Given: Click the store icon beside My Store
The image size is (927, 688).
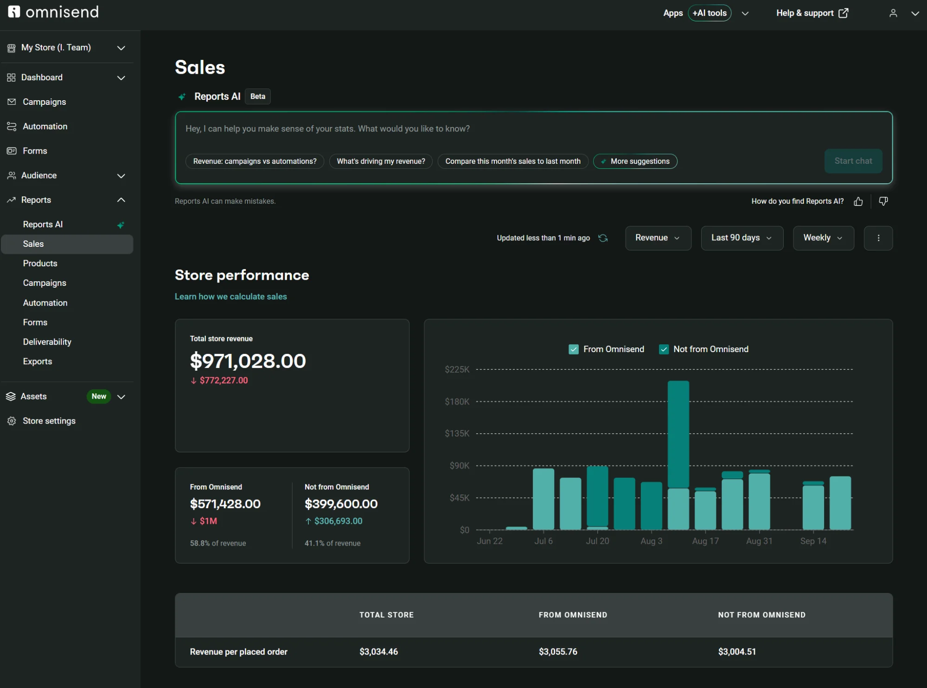Looking at the screenshot, I should point(11,48).
